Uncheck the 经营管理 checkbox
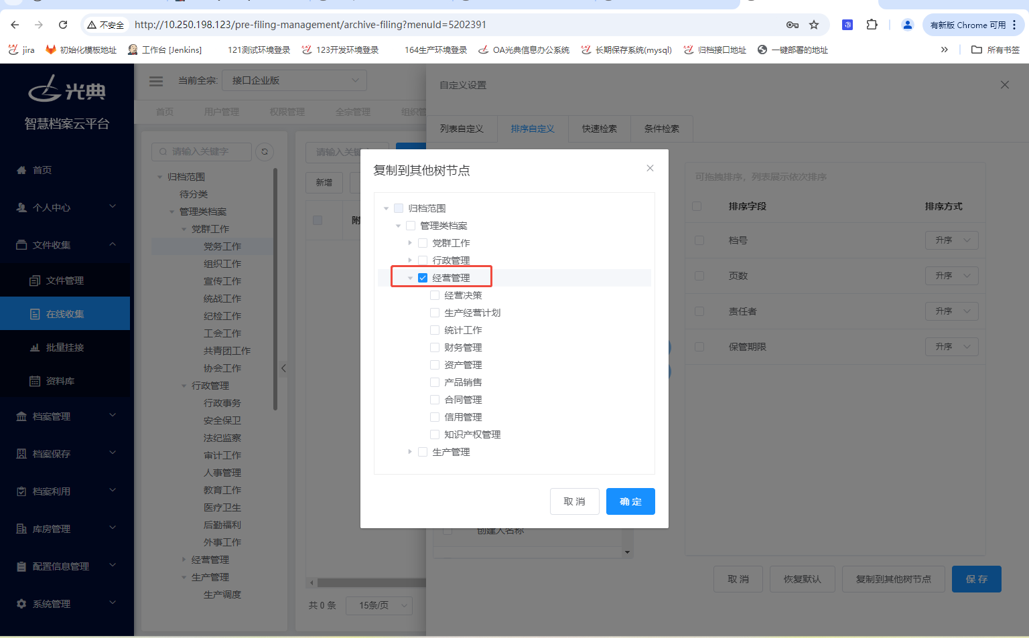Screen dimensions: 1029x638 click(423, 278)
